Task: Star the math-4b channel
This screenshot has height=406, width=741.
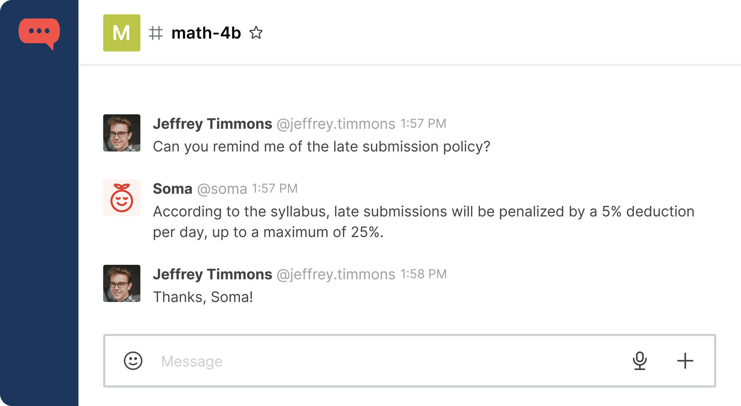Action: coord(256,33)
